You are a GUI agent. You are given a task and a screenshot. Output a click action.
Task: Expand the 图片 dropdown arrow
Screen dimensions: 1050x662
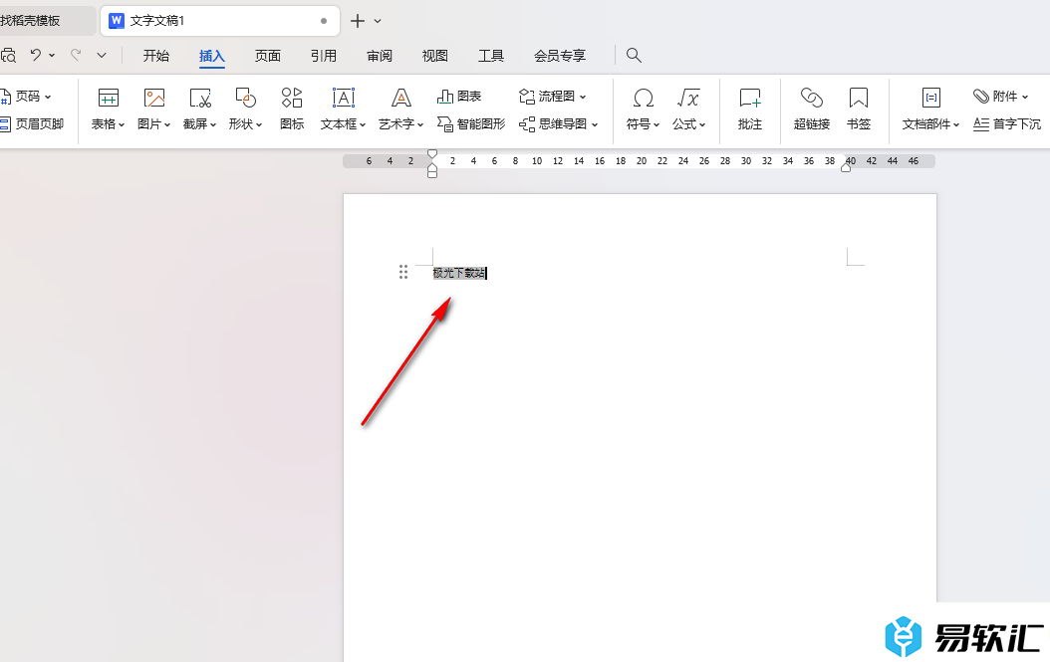click(x=167, y=124)
